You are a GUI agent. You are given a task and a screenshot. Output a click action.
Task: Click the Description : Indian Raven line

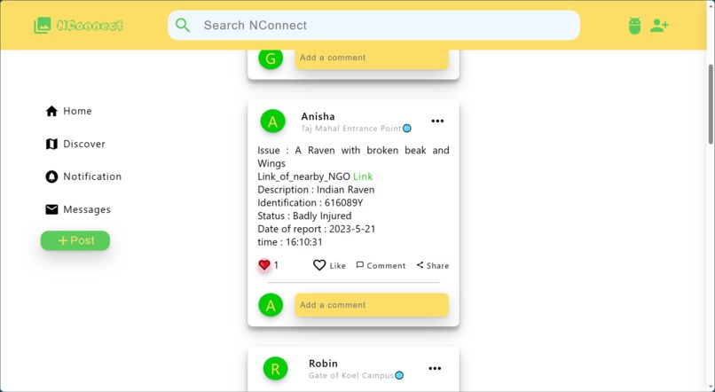(316, 190)
